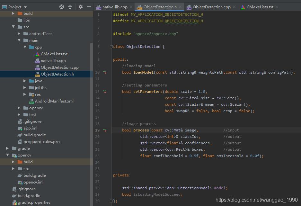The height and width of the screenshot is (206, 301).
Task: Select AndroidManifest.xml file
Action: [54, 101]
